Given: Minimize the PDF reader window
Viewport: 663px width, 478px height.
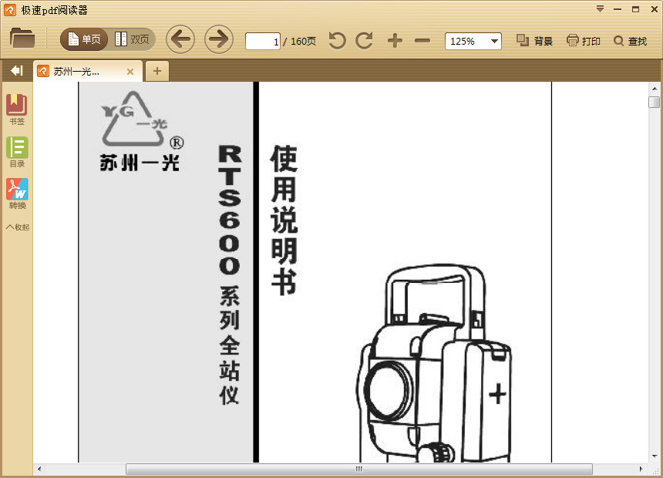Looking at the screenshot, I should pyautogui.click(x=618, y=9).
